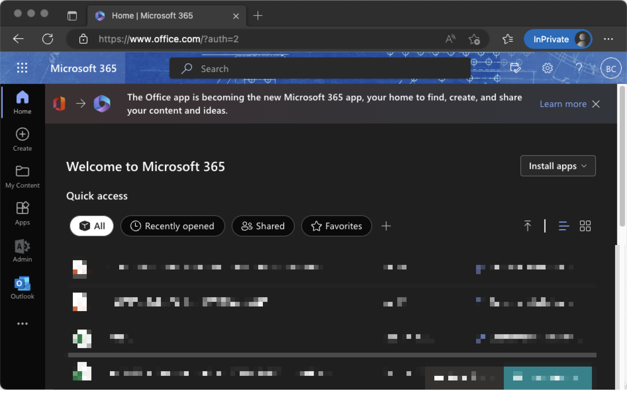Image resolution: width=627 pixels, height=393 pixels.
Task: Add this page to favorites star
Action: point(474,39)
